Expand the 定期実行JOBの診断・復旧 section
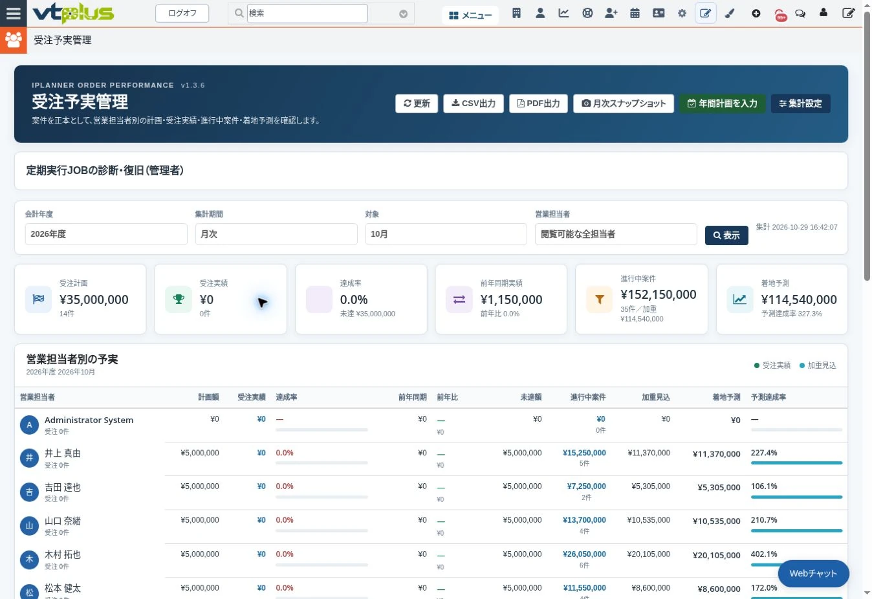The image size is (872, 599). [x=431, y=171]
